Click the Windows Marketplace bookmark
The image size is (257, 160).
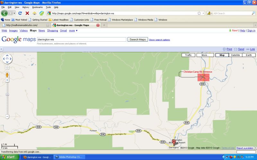click(x=120, y=20)
